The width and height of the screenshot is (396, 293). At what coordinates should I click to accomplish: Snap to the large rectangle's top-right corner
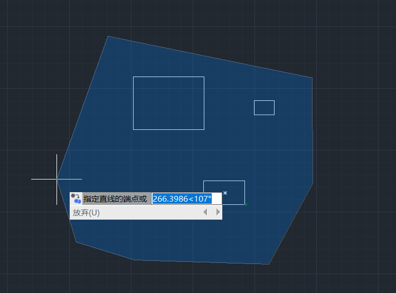[204, 77]
